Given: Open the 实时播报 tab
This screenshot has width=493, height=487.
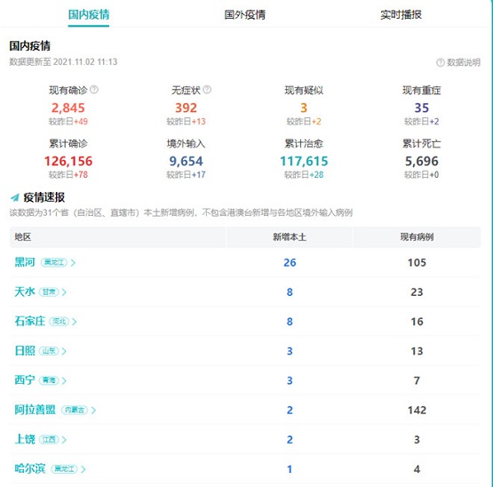Looking at the screenshot, I should point(401,15).
